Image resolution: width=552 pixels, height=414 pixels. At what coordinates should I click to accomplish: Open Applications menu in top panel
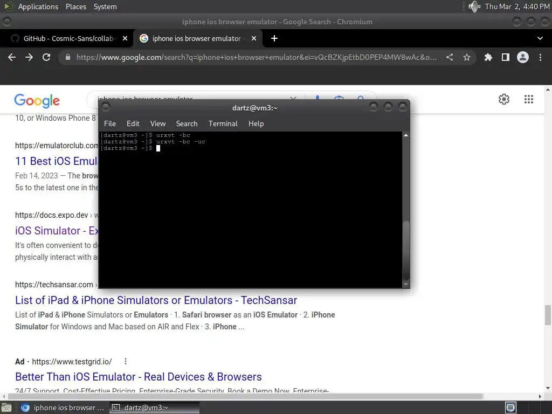point(38,6)
